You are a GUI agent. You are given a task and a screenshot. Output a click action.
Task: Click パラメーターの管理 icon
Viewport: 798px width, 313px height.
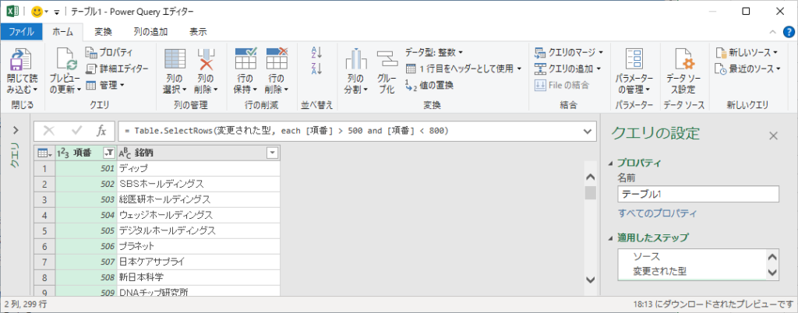pyautogui.click(x=634, y=59)
